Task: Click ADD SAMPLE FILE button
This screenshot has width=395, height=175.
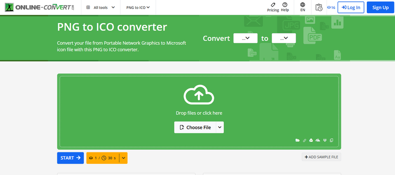Action: click(x=321, y=157)
